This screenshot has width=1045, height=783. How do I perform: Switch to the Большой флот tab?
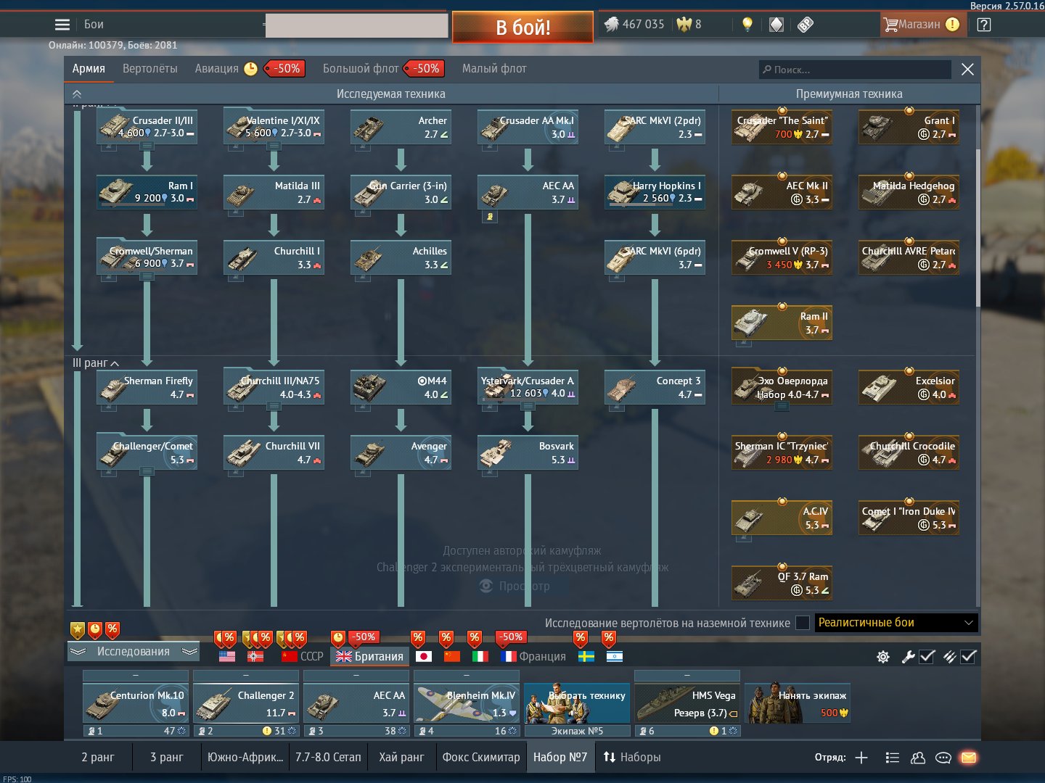[x=361, y=69]
